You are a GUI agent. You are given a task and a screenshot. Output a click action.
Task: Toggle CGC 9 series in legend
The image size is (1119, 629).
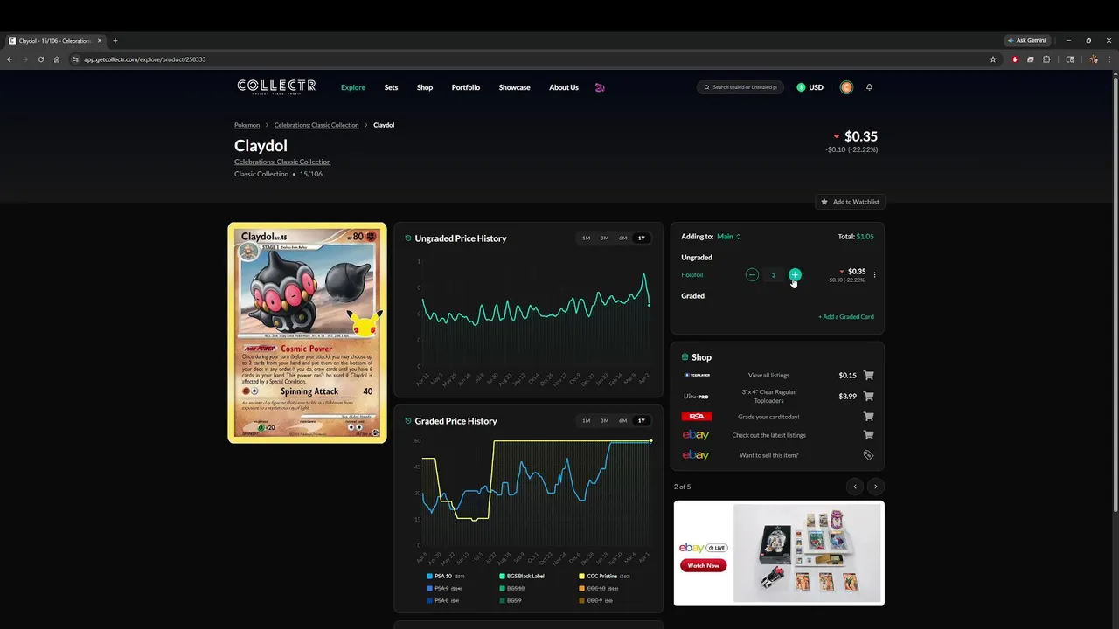[x=596, y=601]
